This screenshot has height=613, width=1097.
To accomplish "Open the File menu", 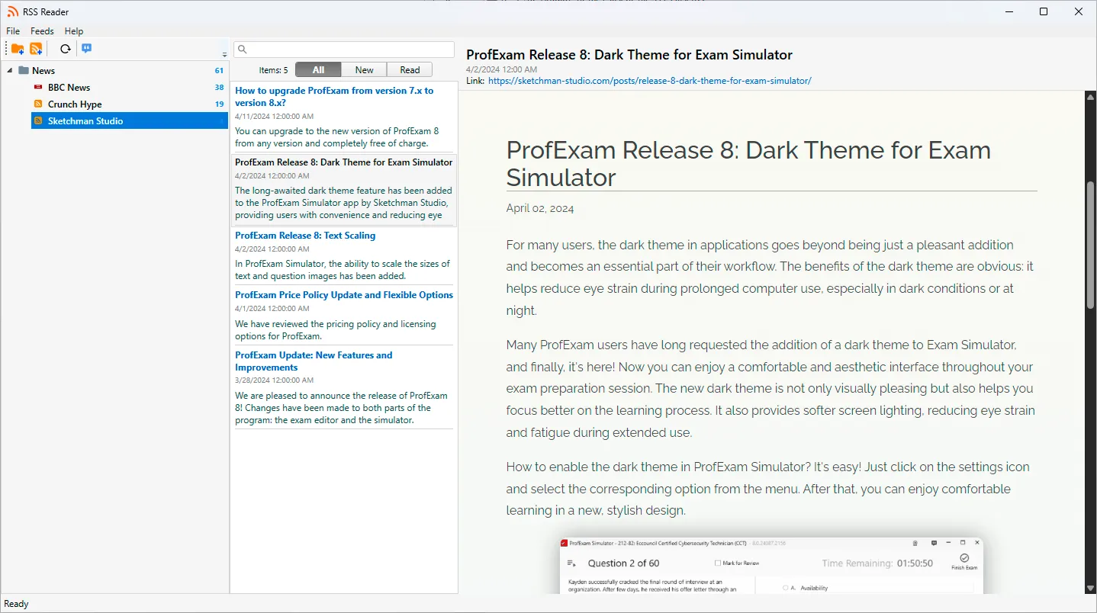I will click(13, 31).
